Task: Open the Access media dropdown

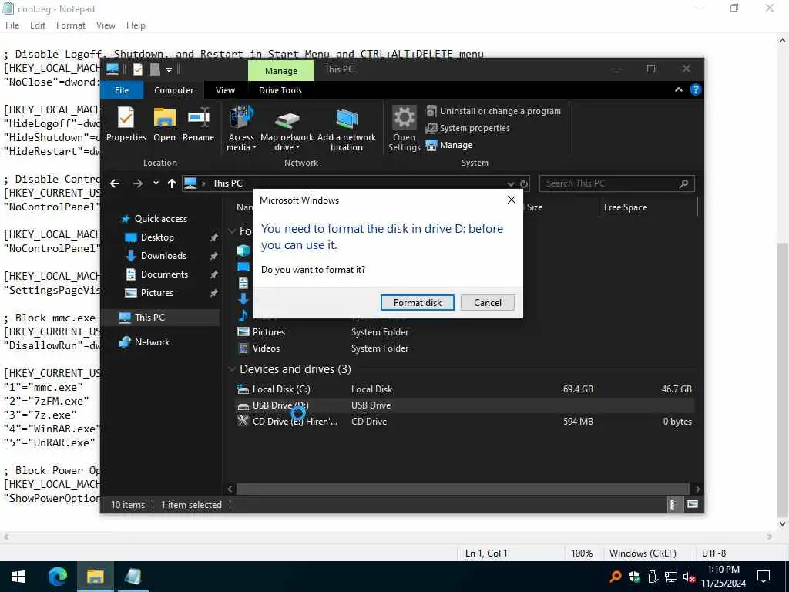Action: point(241,129)
